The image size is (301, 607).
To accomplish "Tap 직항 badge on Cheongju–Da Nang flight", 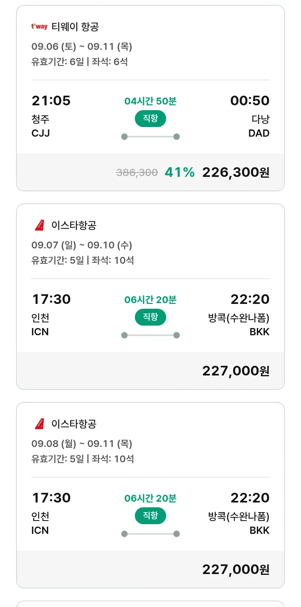I will (x=150, y=119).
